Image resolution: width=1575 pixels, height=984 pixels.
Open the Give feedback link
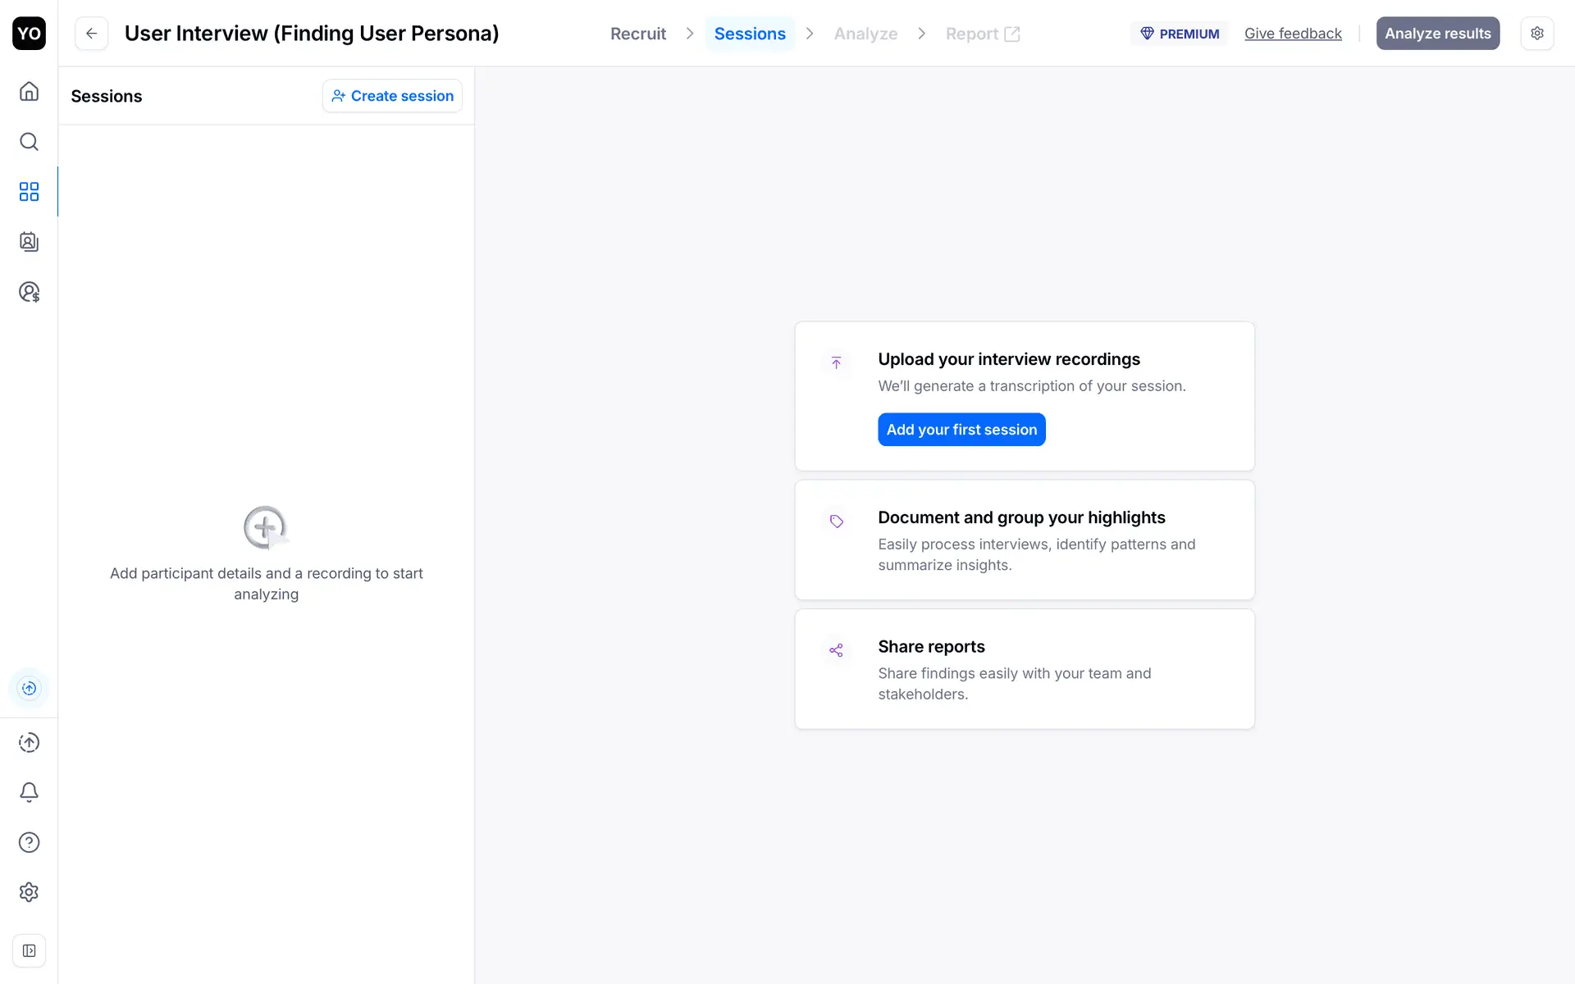click(1292, 34)
